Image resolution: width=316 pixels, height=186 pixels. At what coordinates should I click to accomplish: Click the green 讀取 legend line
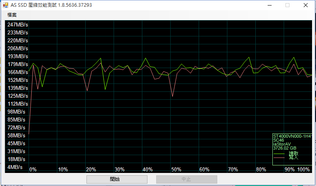(x=279, y=154)
